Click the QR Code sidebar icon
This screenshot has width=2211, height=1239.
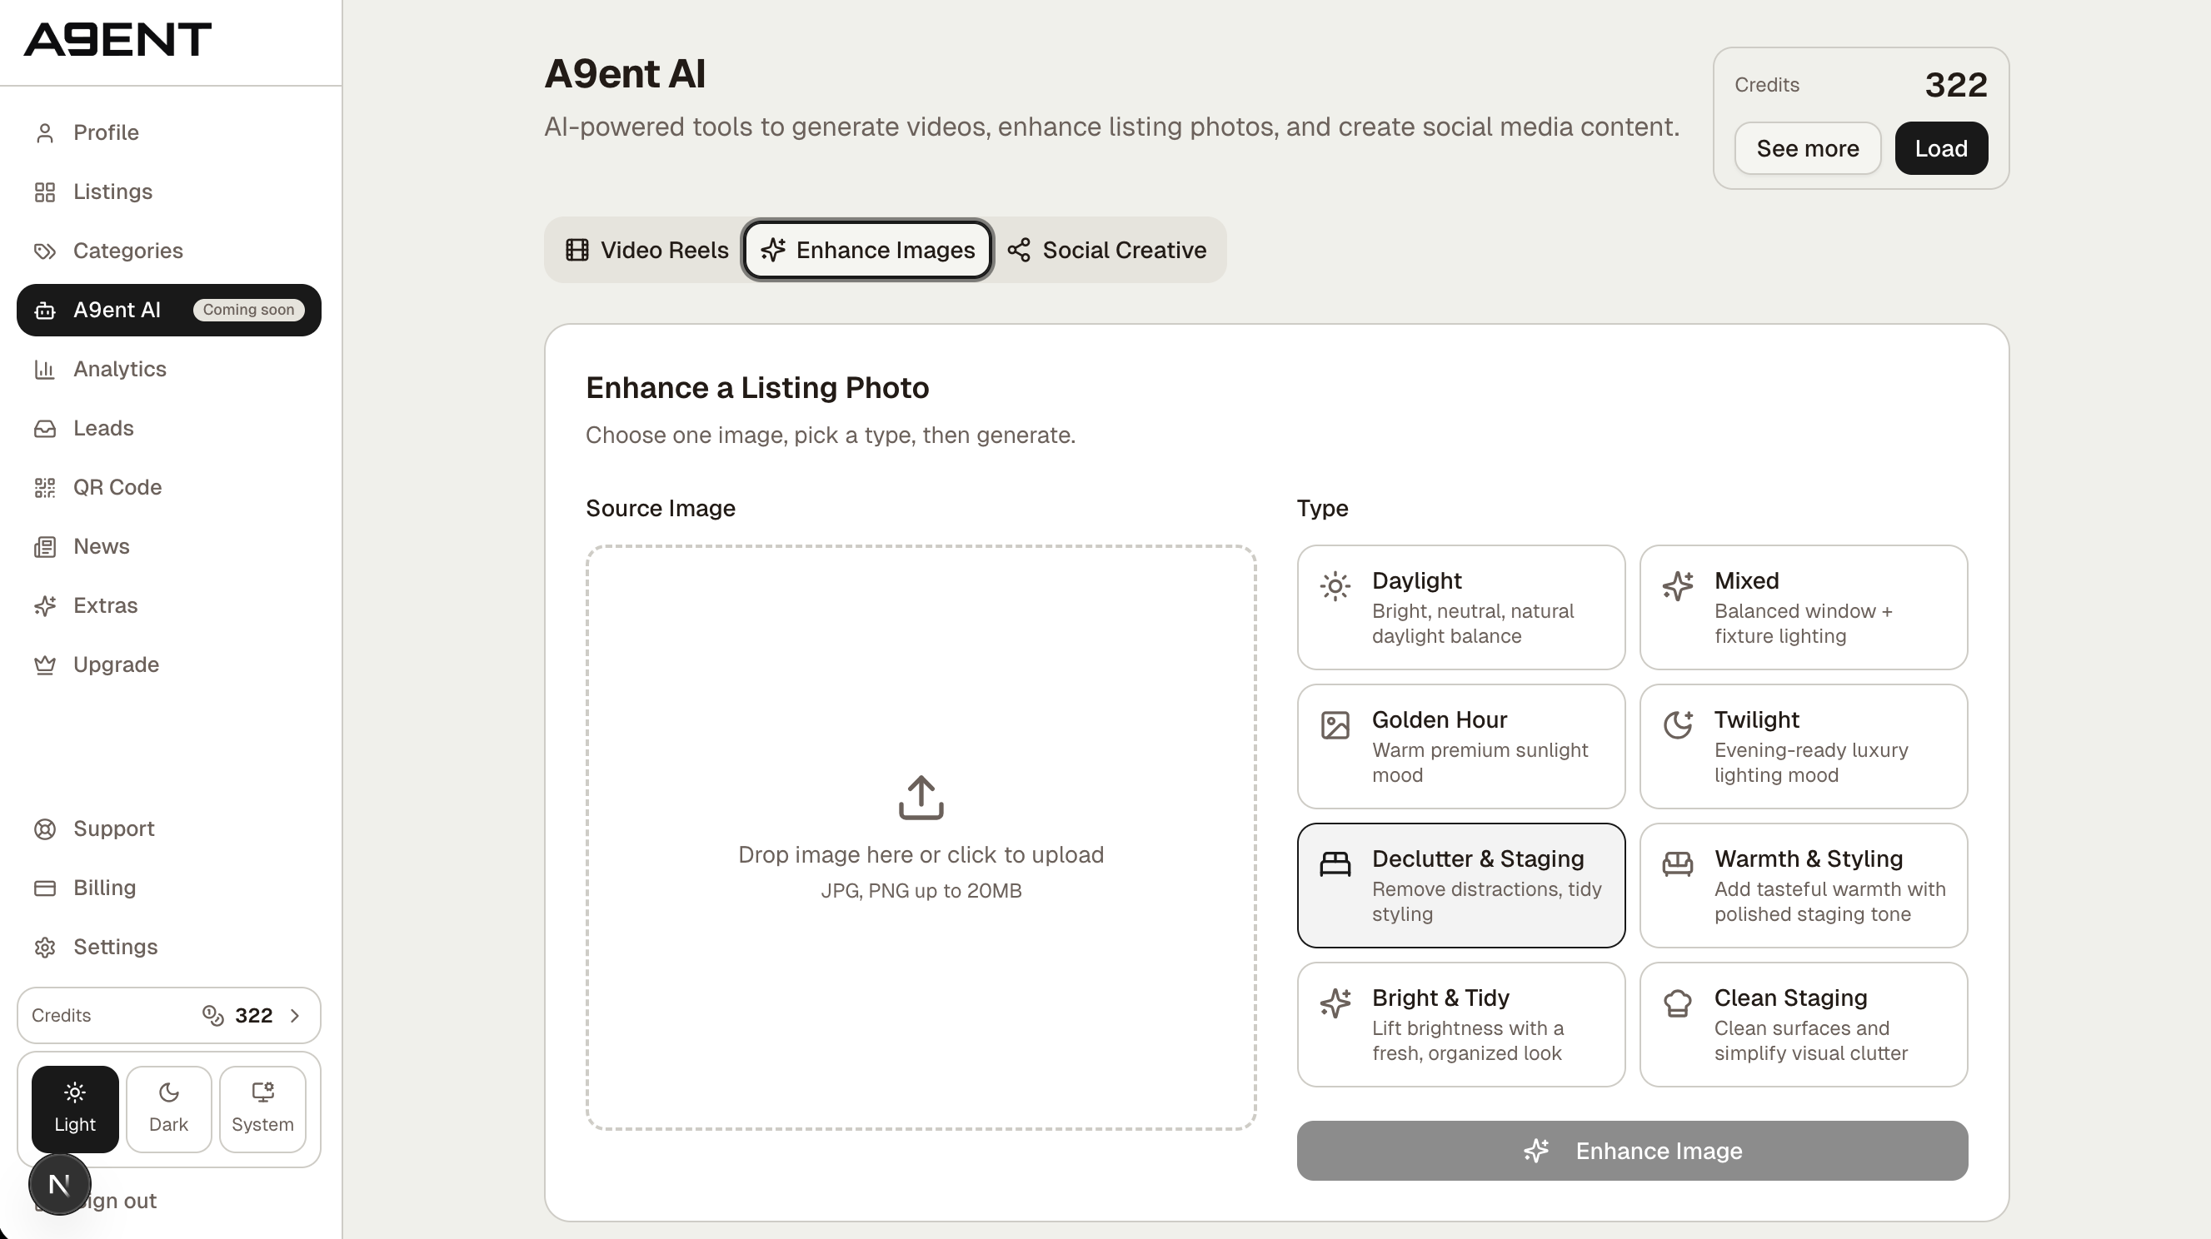pyautogui.click(x=46, y=486)
